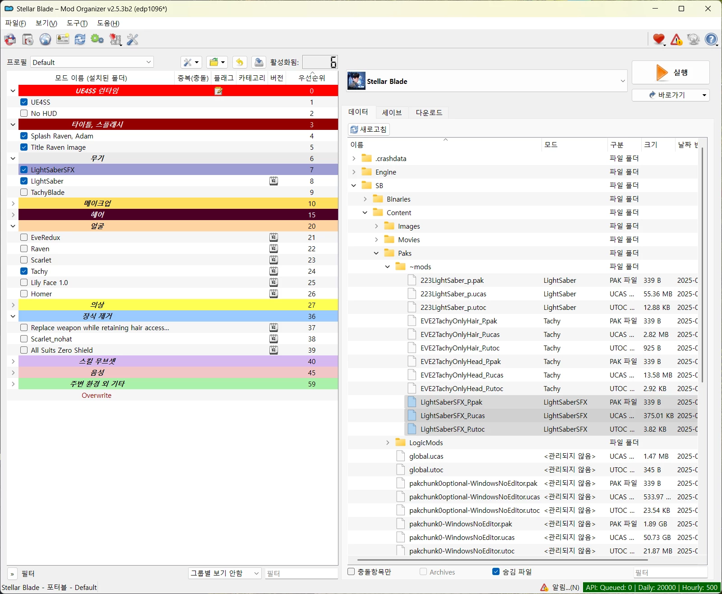Click the refresh toolbar icon

point(80,40)
